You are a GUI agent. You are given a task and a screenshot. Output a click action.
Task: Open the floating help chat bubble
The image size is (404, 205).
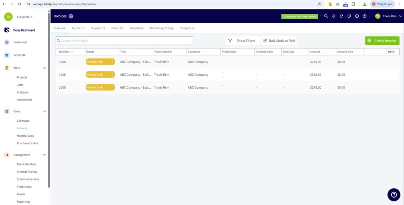pos(394,195)
